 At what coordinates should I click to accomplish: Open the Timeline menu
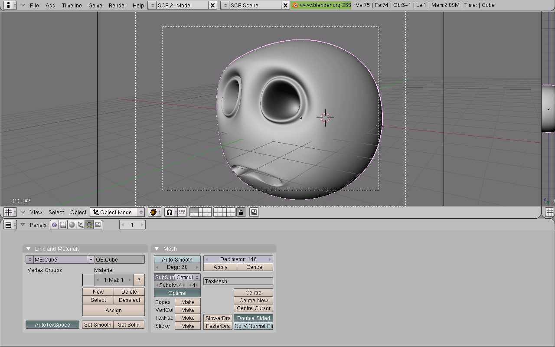tap(72, 5)
